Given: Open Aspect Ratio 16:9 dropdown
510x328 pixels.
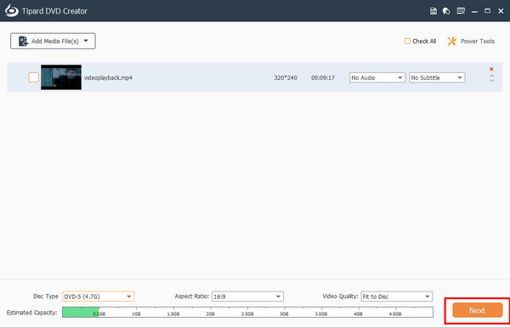Looking at the screenshot, I should click(247, 297).
